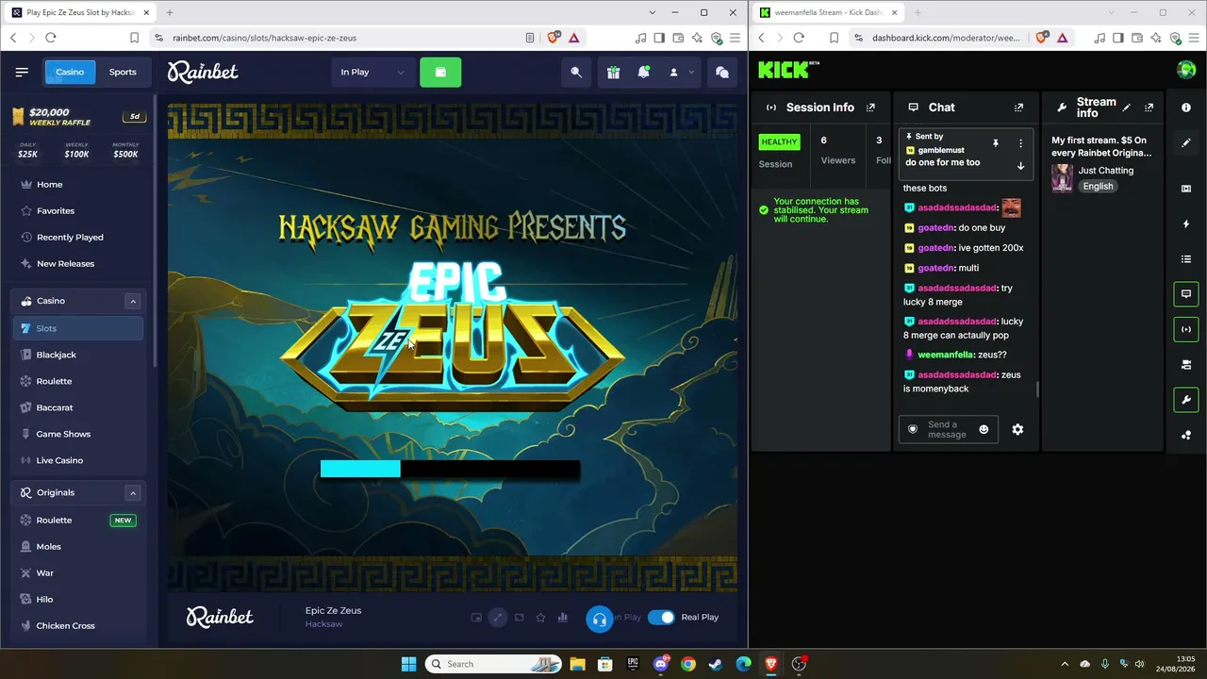Screen dimensions: 1207x679
Task: Open Rainbet notifications bell
Action: coord(644,72)
